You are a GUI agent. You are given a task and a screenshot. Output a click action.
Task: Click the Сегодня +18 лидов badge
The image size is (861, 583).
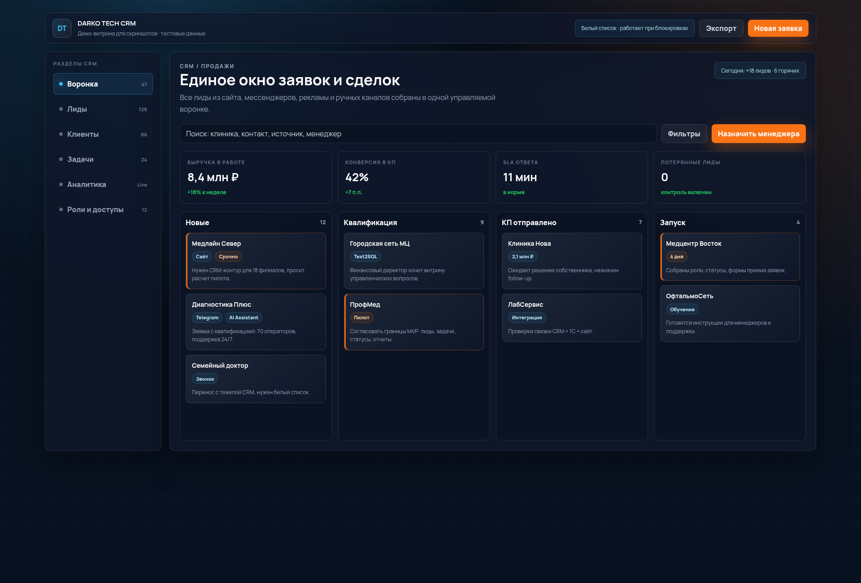[760, 70]
